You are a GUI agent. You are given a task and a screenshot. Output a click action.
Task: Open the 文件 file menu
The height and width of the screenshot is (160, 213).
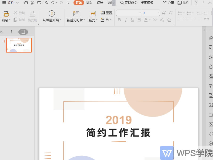coord(10,3)
